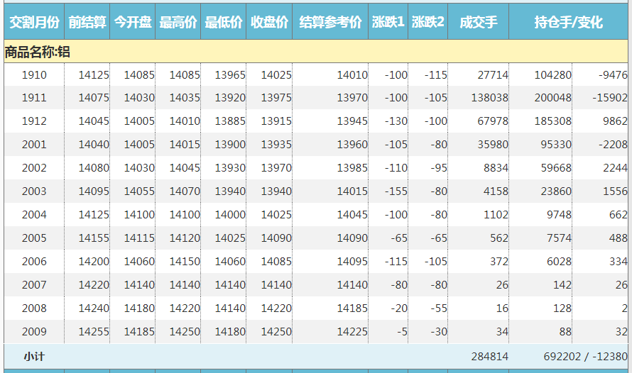The image size is (632, 373).
Task: Click the 收盘价 column header
Action: 269,23
